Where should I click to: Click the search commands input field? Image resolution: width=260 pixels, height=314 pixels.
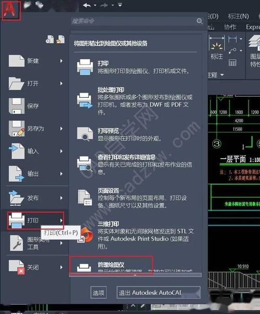pos(133,21)
